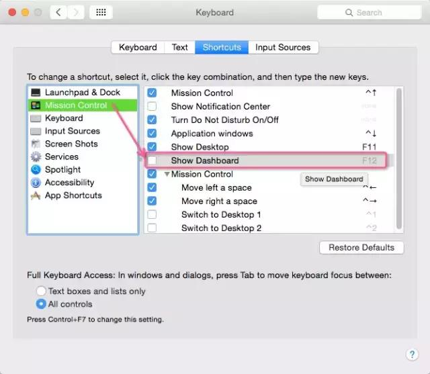Image resolution: width=430 pixels, height=374 pixels.
Task: Select Keyboard in the category list
Action: coord(83,118)
